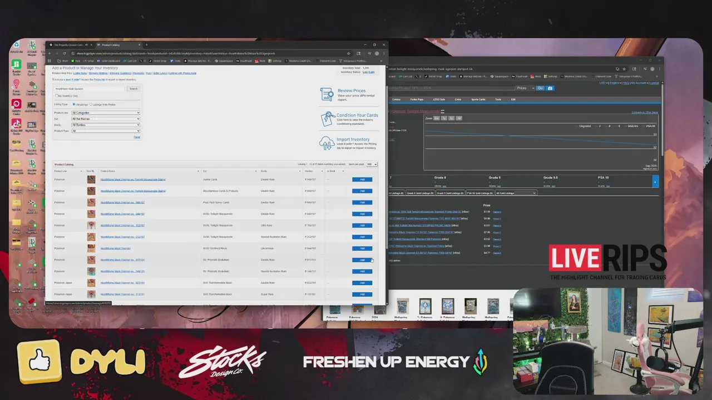This screenshot has height=400, width=712.
Task: Open Compare to Other Items link
Action: tap(645, 112)
